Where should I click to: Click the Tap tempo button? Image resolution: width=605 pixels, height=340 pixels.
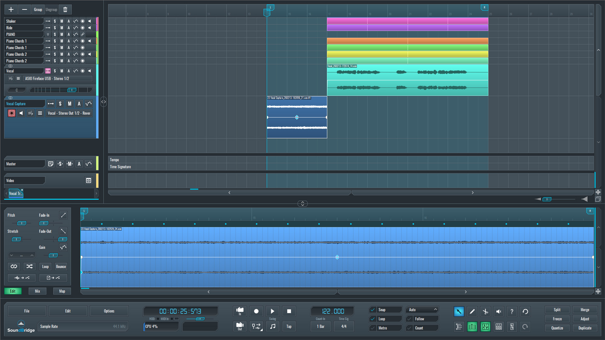289,326
